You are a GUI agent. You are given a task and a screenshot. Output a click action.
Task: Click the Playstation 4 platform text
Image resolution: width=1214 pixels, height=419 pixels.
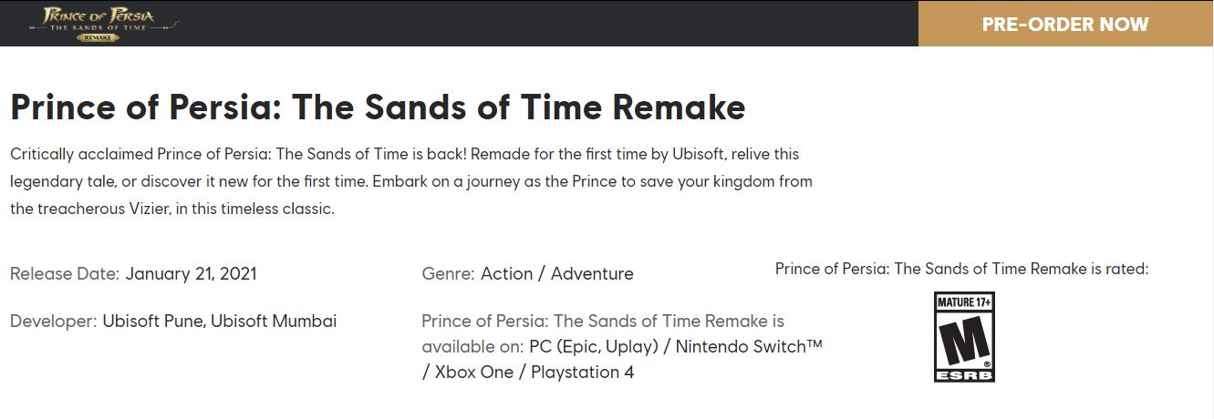[x=582, y=372]
